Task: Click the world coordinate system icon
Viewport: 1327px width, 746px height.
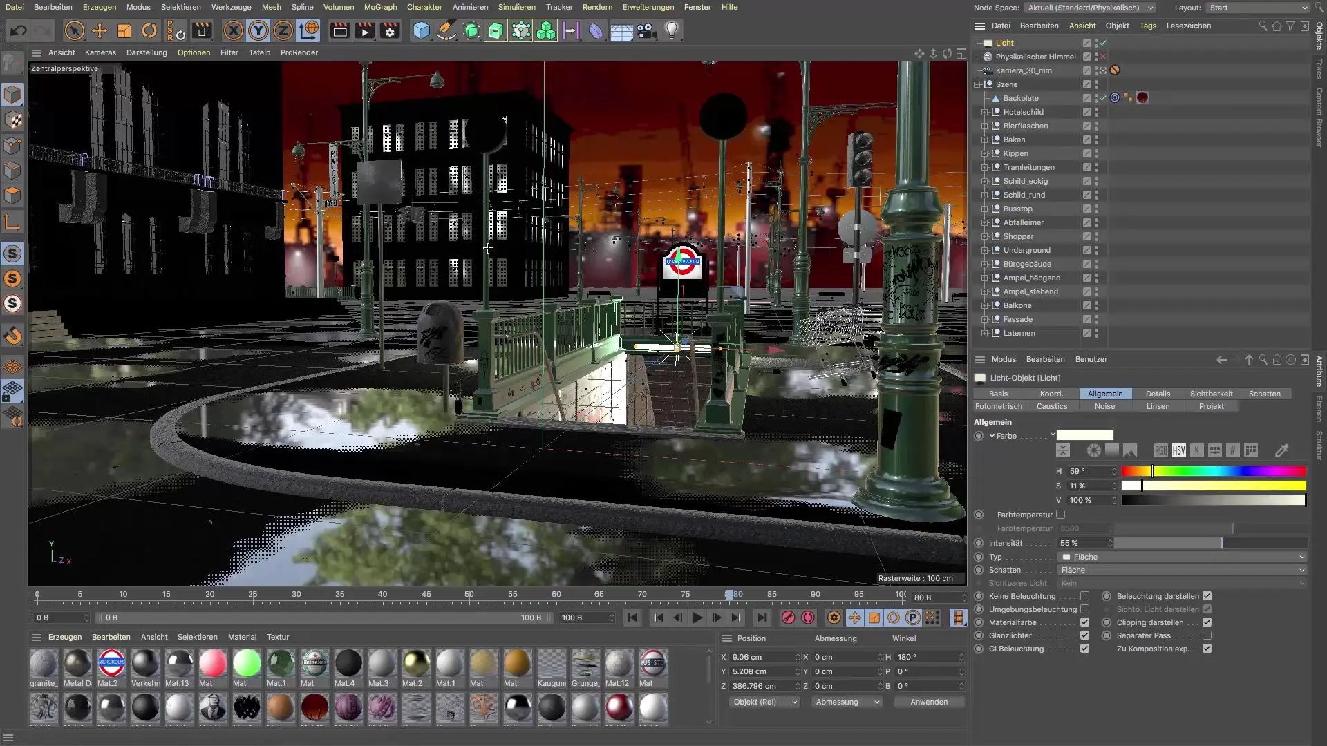Action: coord(309,30)
